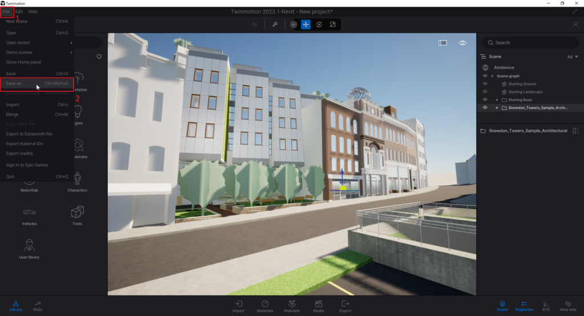Click the properties panel layout icon
Image resolution: width=584 pixels, height=316 pixels.
[575, 131]
